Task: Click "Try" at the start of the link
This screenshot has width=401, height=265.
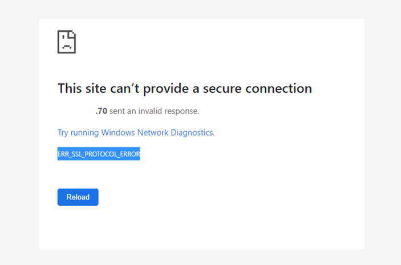Action: coord(63,133)
